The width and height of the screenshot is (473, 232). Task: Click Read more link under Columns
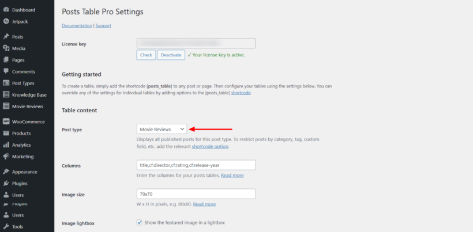tap(232, 175)
